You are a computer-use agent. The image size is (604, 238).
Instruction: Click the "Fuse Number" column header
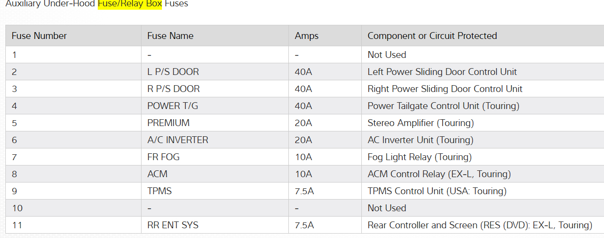click(39, 36)
